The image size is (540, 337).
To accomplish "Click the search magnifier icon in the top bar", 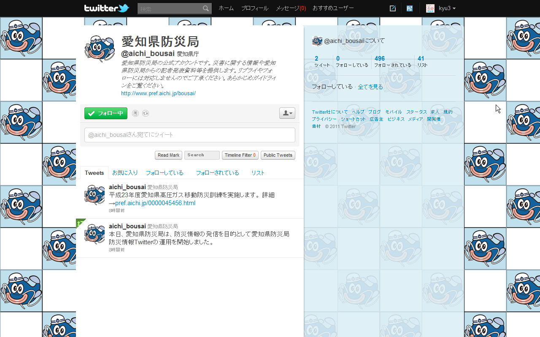I will point(205,8).
